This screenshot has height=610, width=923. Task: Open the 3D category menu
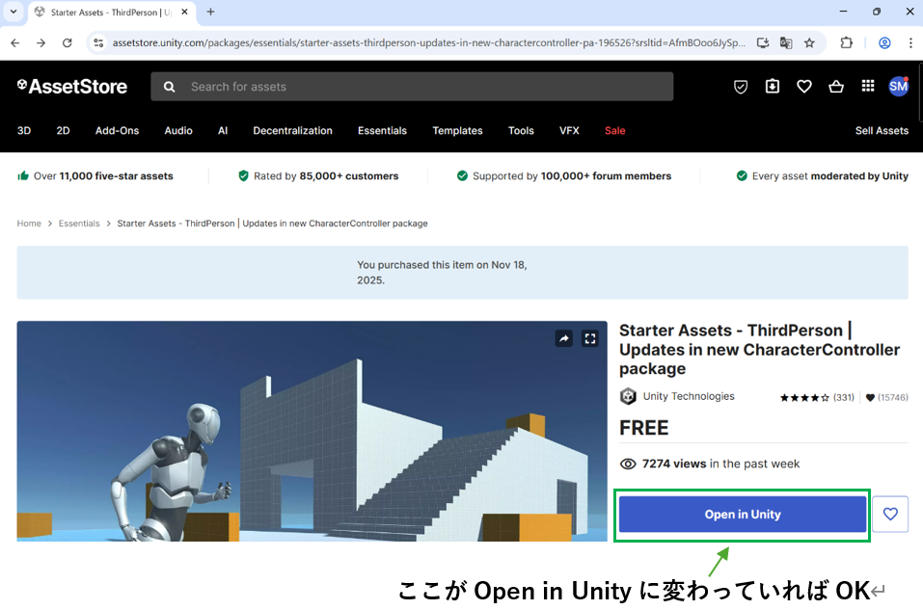click(x=24, y=131)
